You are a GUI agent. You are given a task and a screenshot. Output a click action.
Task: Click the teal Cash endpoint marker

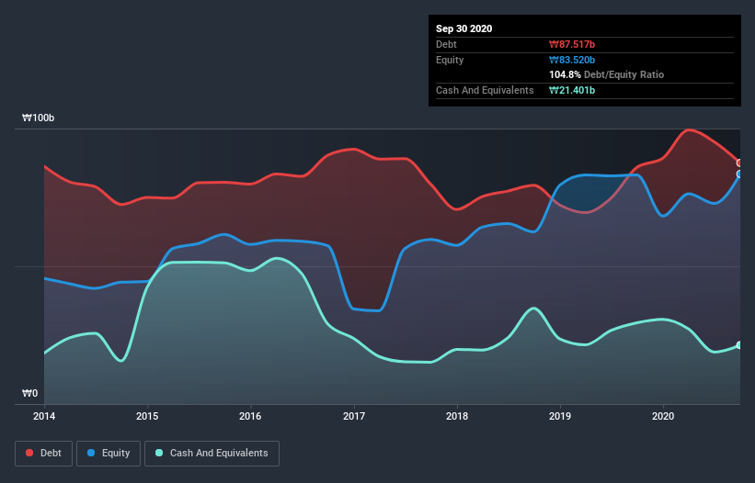click(739, 345)
